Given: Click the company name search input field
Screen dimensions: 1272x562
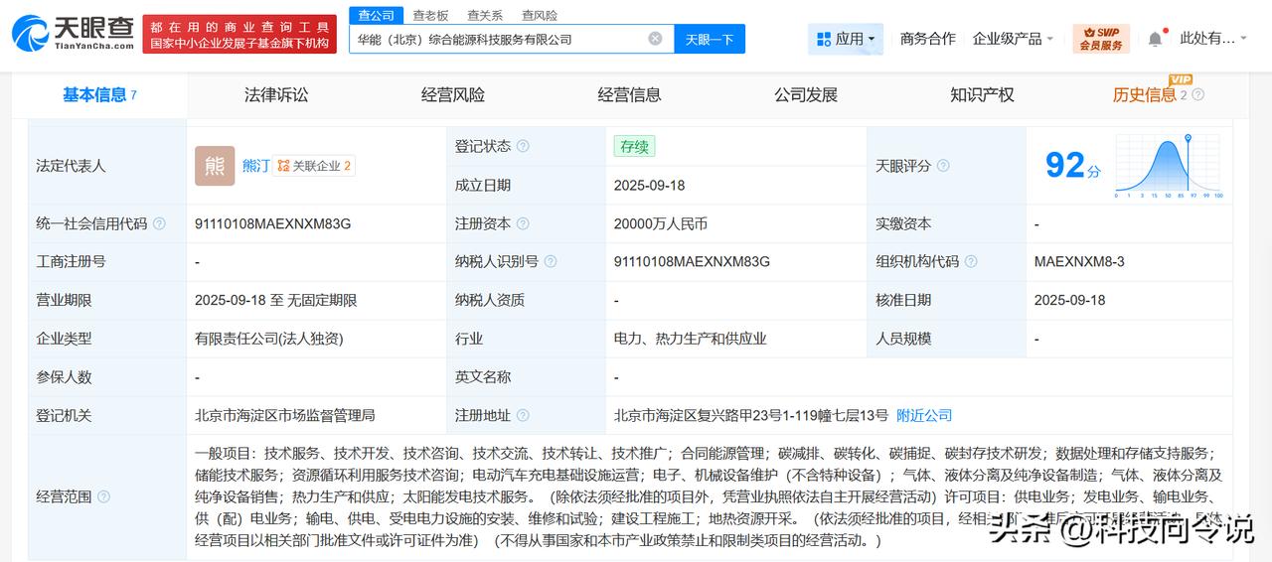Looking at the screenshot, I should [x=497, y=39].
